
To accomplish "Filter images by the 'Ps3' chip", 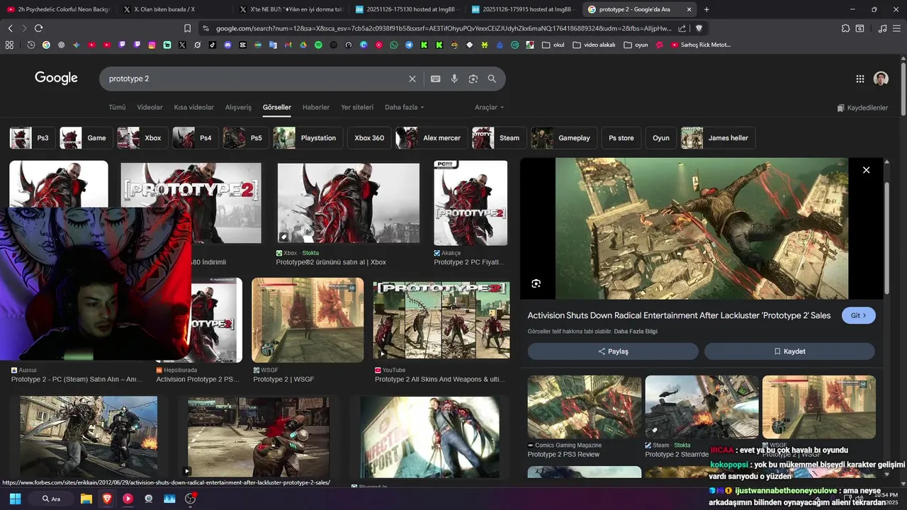I will (x=33, y=138).
